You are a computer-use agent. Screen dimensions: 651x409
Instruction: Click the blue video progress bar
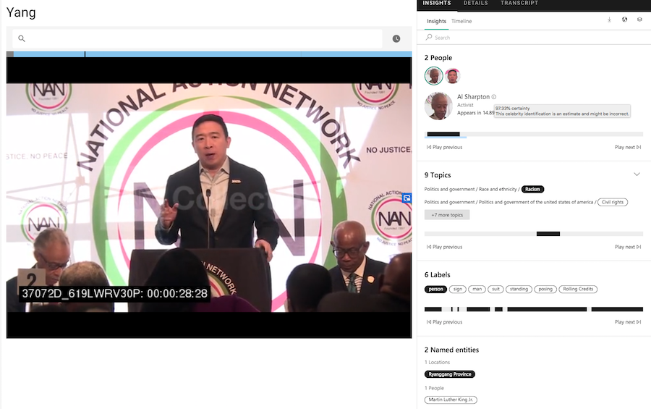click(x=209, y=54)
